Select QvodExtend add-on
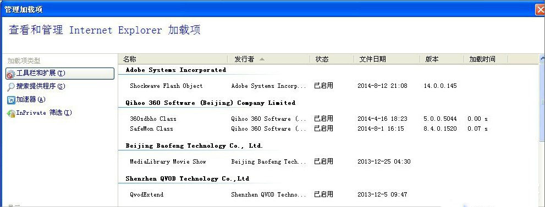This screenshot has width=545, height=207. (146, 194)
